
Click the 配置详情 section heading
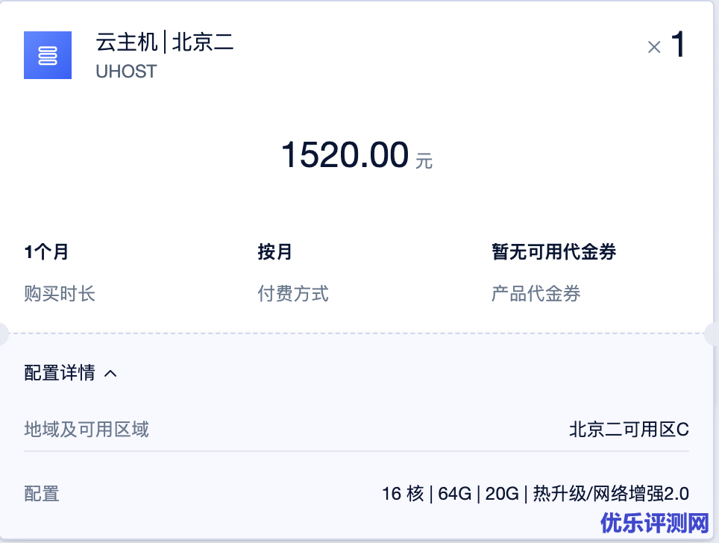(60, 373)
